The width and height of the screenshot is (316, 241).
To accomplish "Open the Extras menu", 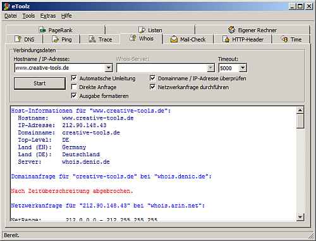I will coord(48,16).
